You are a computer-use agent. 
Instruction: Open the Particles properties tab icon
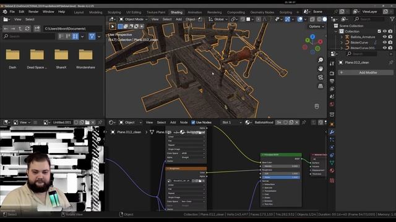[332, 139]
